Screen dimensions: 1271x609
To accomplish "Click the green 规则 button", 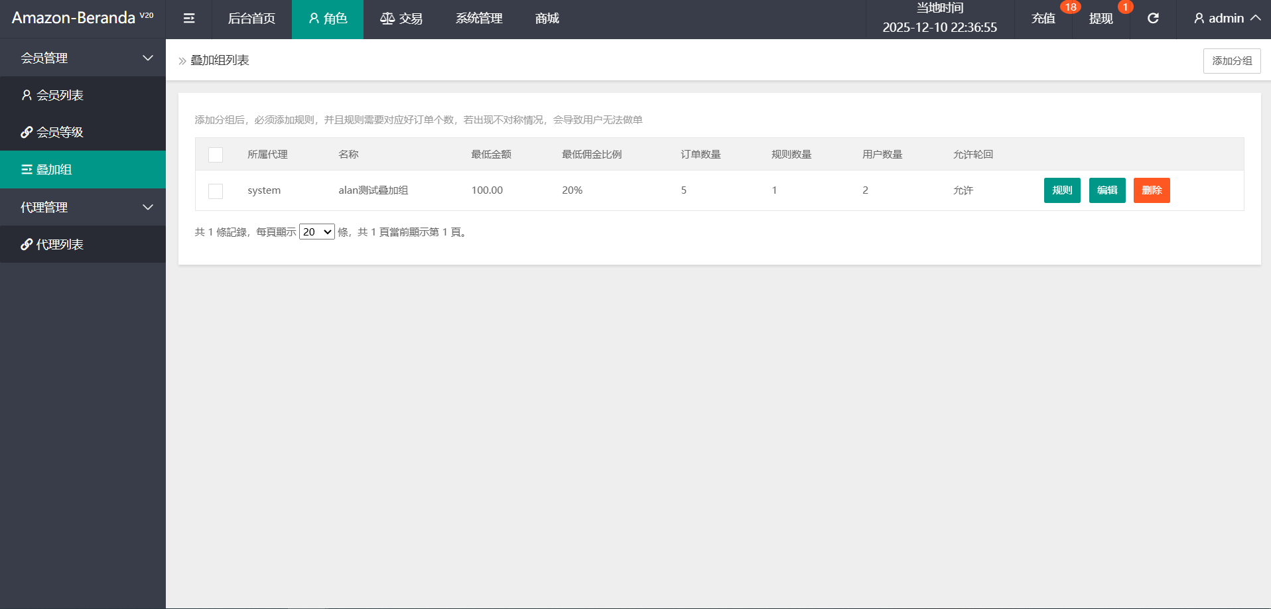I will tap(1062, 190).
